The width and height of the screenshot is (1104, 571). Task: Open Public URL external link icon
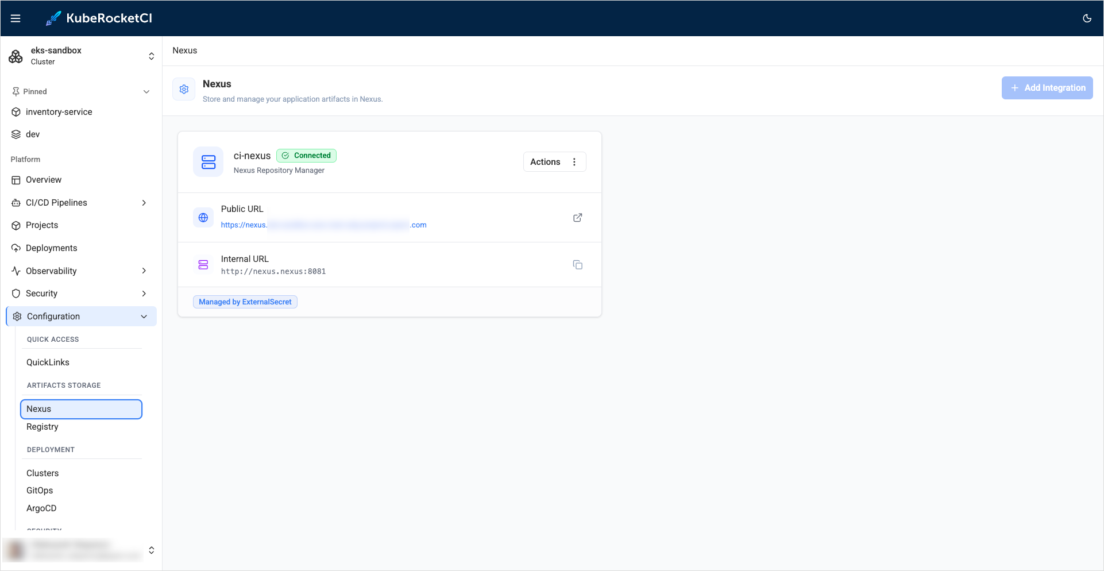577,218
